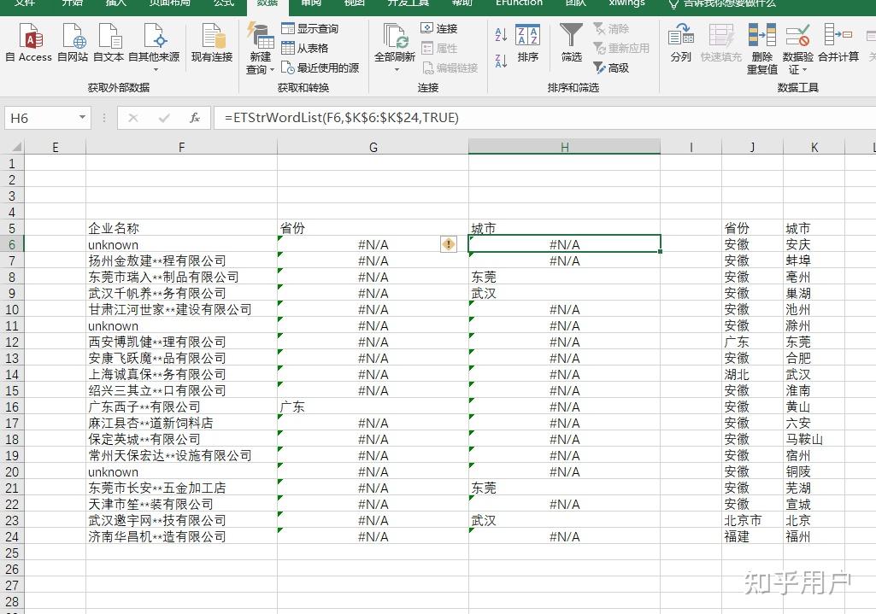Select column K header
The width and height of the screenshot is (876, 614).
(814, 148)
